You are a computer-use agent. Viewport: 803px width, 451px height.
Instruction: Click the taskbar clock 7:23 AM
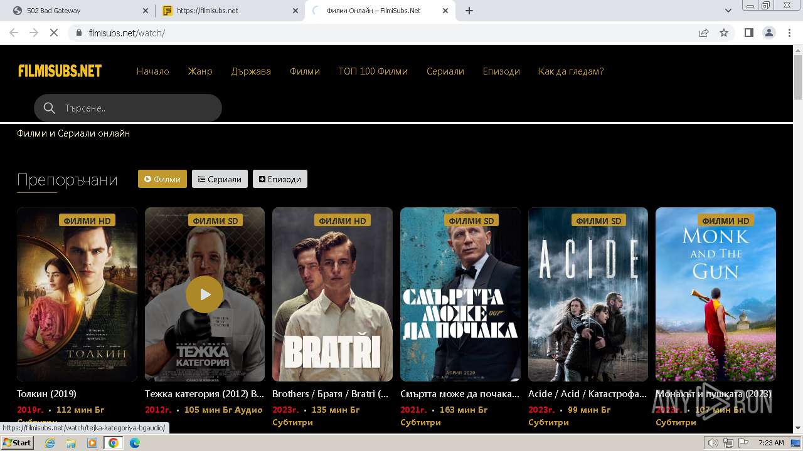pos(771,443)
